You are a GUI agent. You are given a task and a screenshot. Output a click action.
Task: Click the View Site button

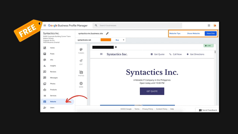pyautogui.click(x=211, y=33)
